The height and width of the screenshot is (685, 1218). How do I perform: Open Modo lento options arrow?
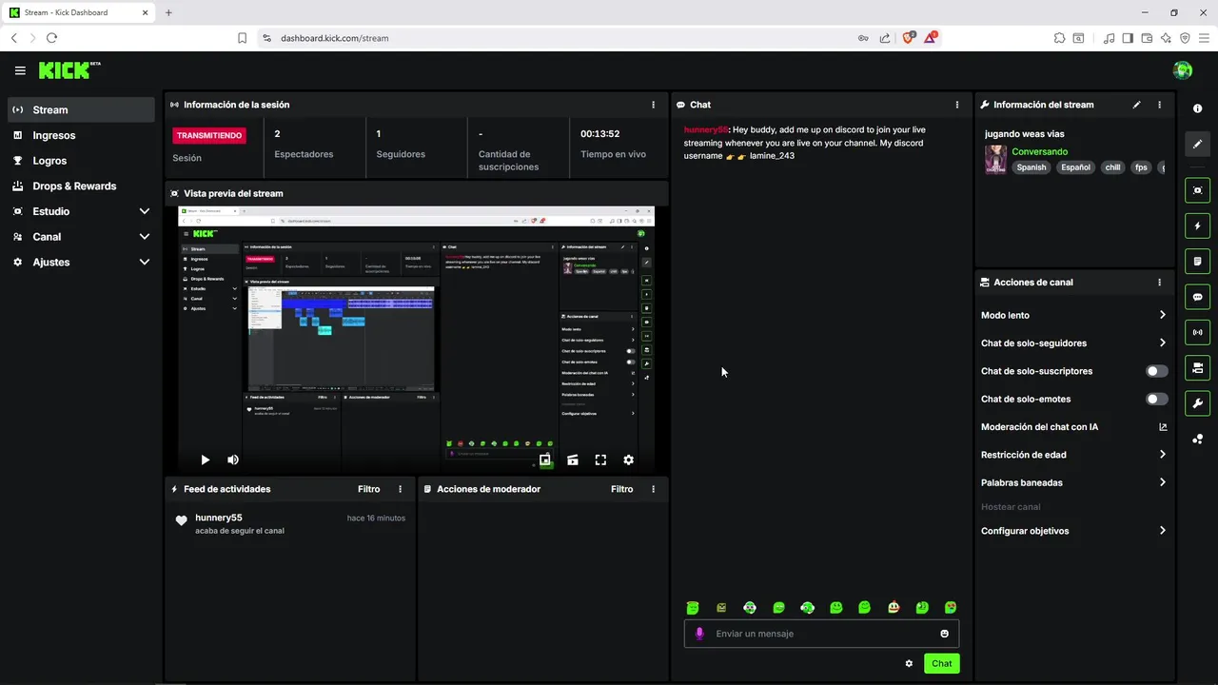click(1162, 315)
